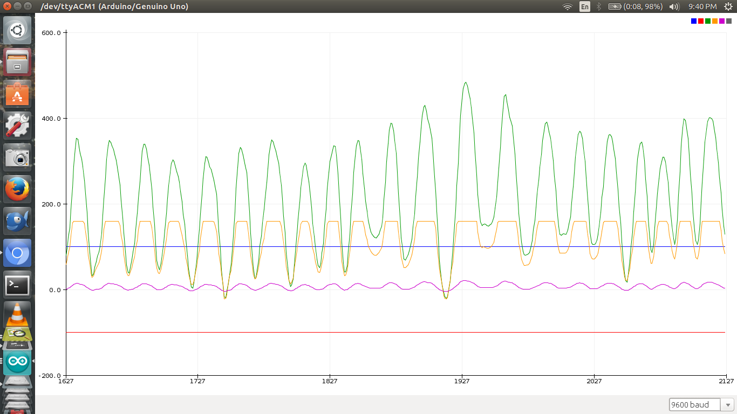Open the sound volume indicator menu
Viewport: 737px width, 414px height.
[x=674, y=6]
